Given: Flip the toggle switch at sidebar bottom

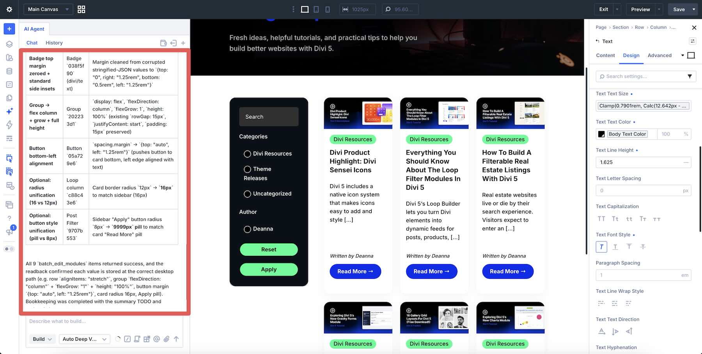Looking at the screenshot, I should 9,249.
